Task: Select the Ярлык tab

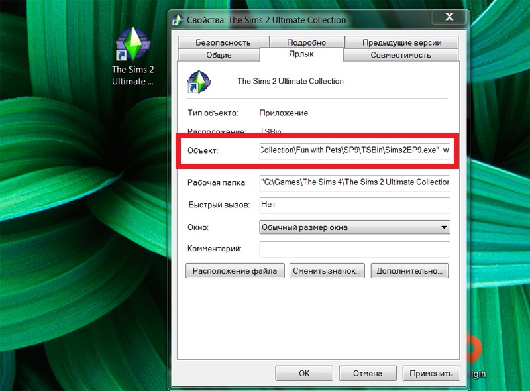Action: click(x=301, y=55)
